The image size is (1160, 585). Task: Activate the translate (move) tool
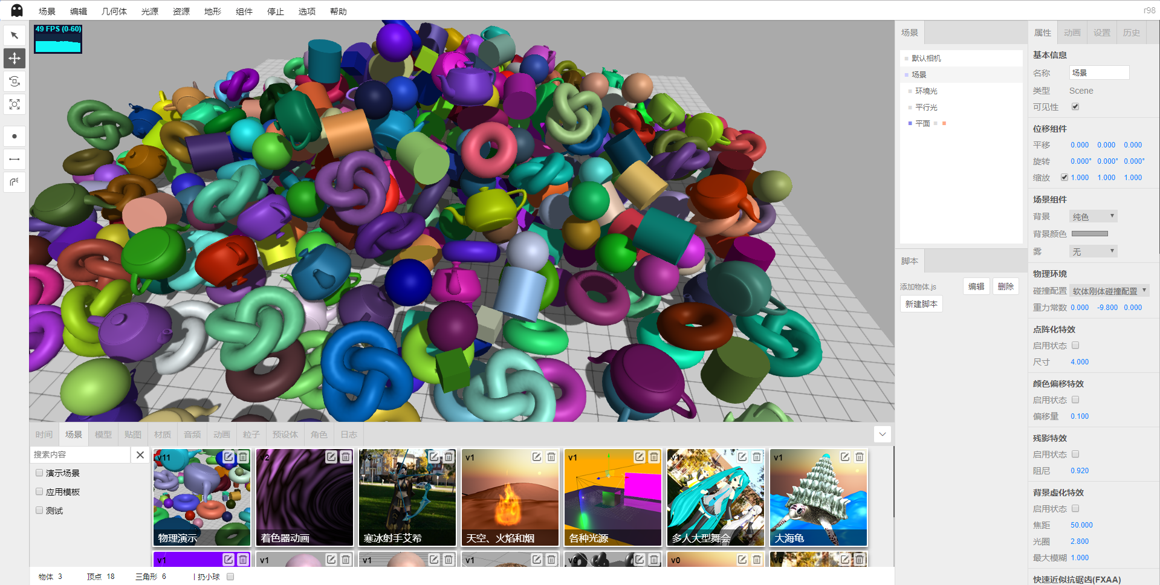[x=15, y=59]
